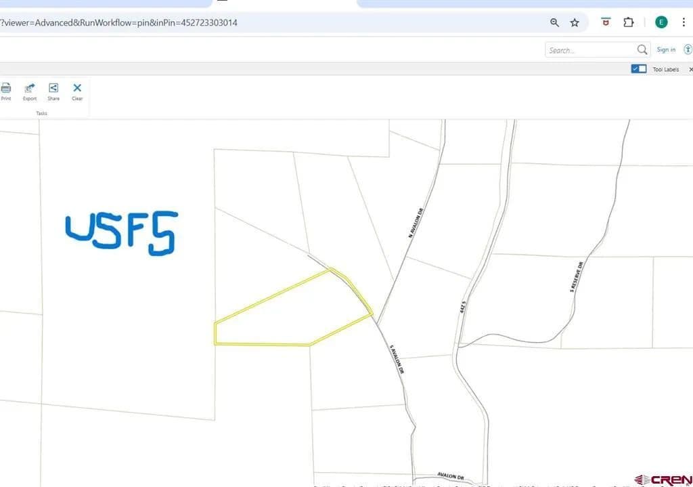Close the toolbar with the X button
This screenshot has width=693, height=487.
tap(690, 69)
